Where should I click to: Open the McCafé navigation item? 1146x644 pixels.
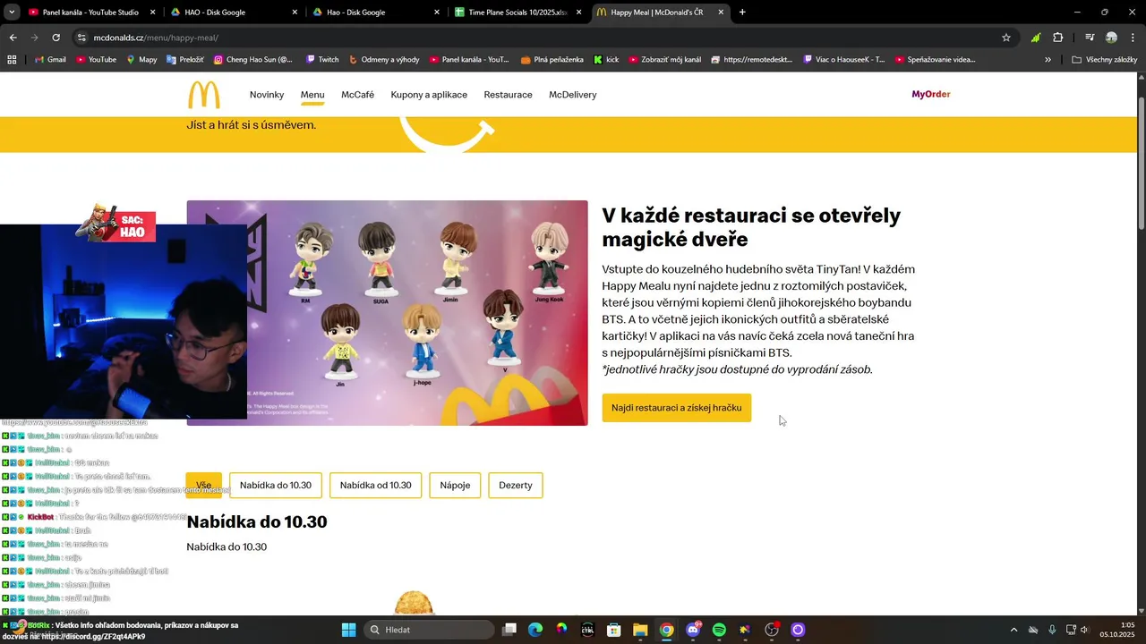357,95
